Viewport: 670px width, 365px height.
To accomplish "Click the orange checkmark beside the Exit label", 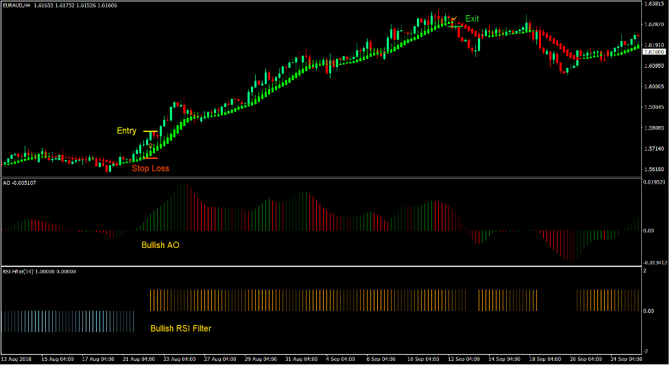I will [x=454, y=18].
